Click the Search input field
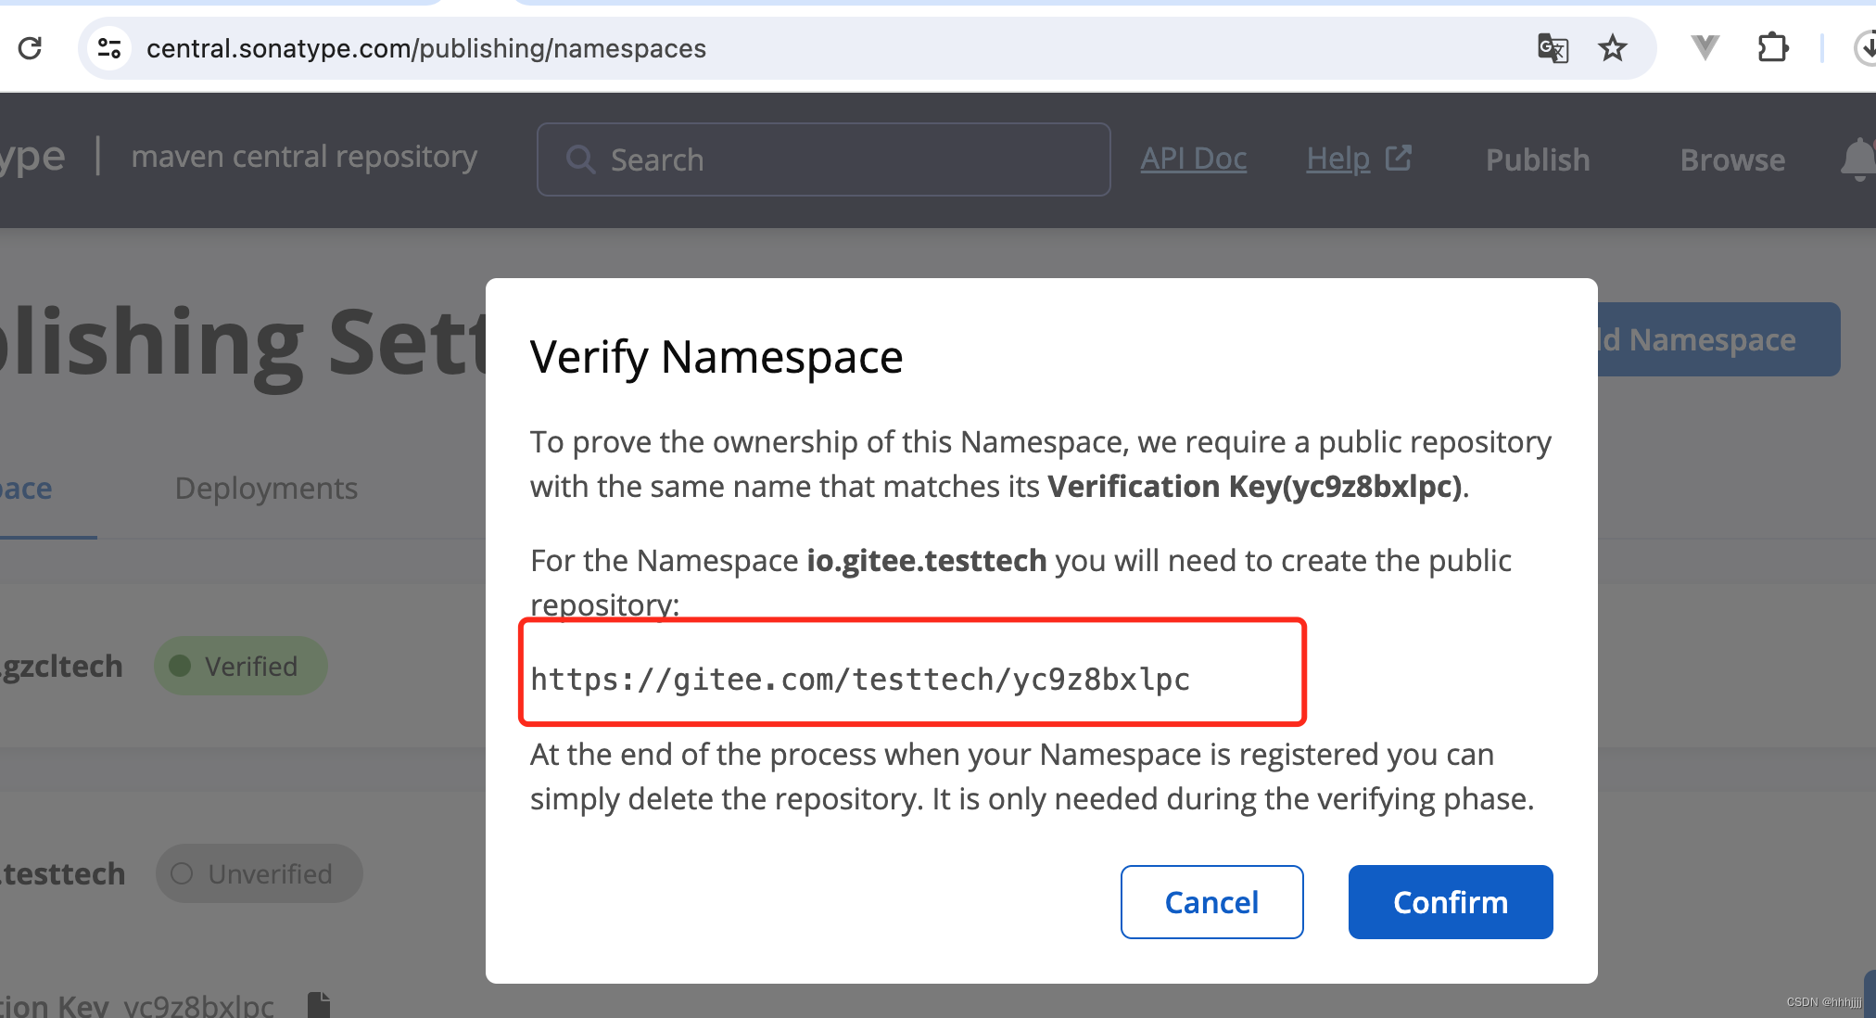The height and width of the screenshot is (1018, 1876). click(824, 159)
